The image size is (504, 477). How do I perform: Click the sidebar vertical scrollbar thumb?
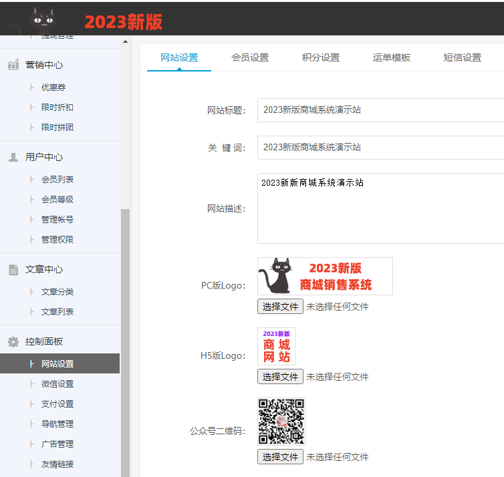[126, 343]
